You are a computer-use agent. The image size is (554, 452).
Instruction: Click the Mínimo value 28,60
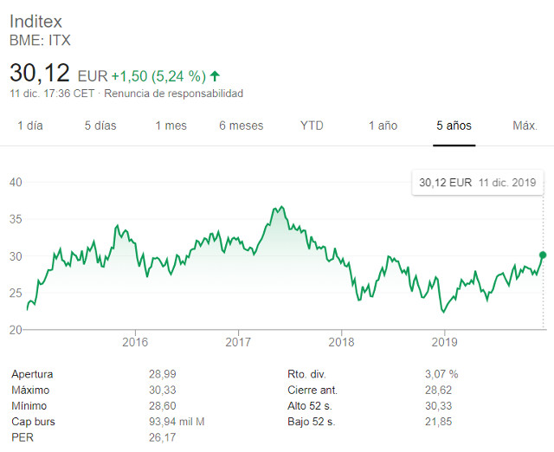tap(163, 406)
